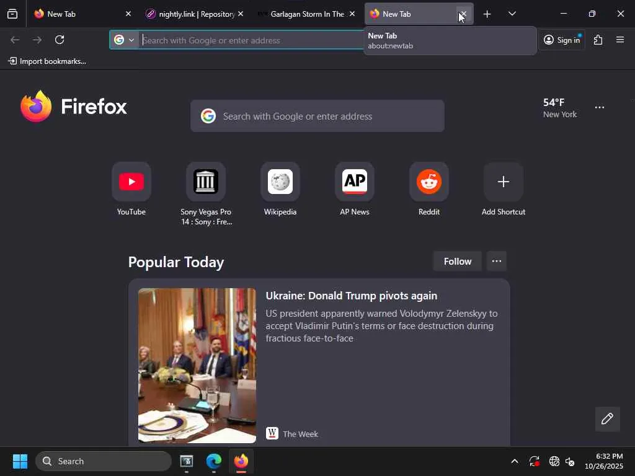This screenshot has height=476, width=635.
Task: Open the 54°F New York weather widget
Action: coord(560,108)
